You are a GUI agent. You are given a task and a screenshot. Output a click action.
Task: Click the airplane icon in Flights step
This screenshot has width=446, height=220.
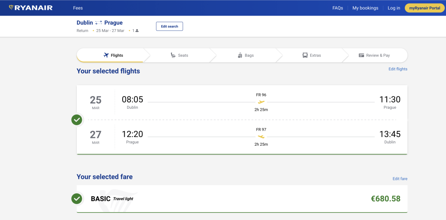[106, 55]
